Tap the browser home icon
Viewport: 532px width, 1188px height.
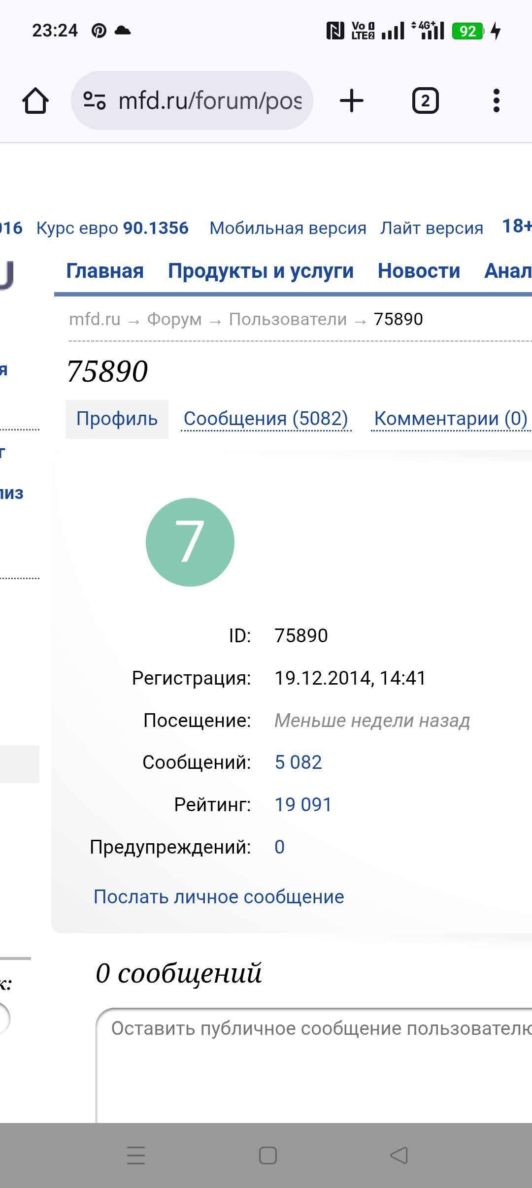pyautogui.click(x=35, y=101)
